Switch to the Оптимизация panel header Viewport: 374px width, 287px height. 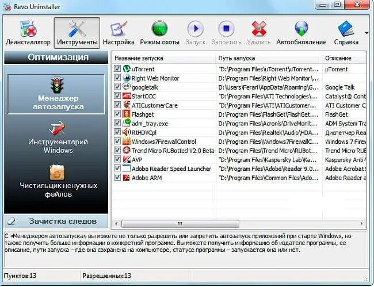click(x=56, y=57)
